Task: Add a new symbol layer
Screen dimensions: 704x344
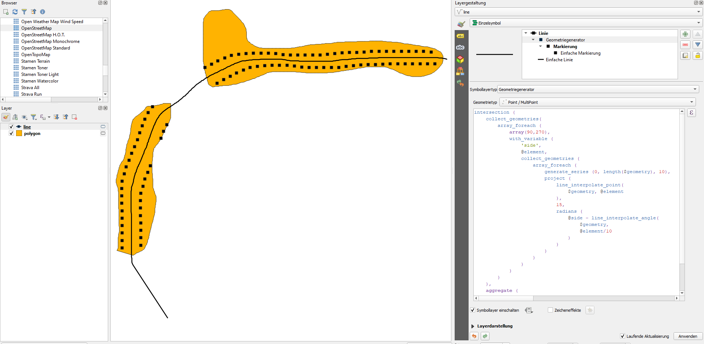Action: (685, 34)
